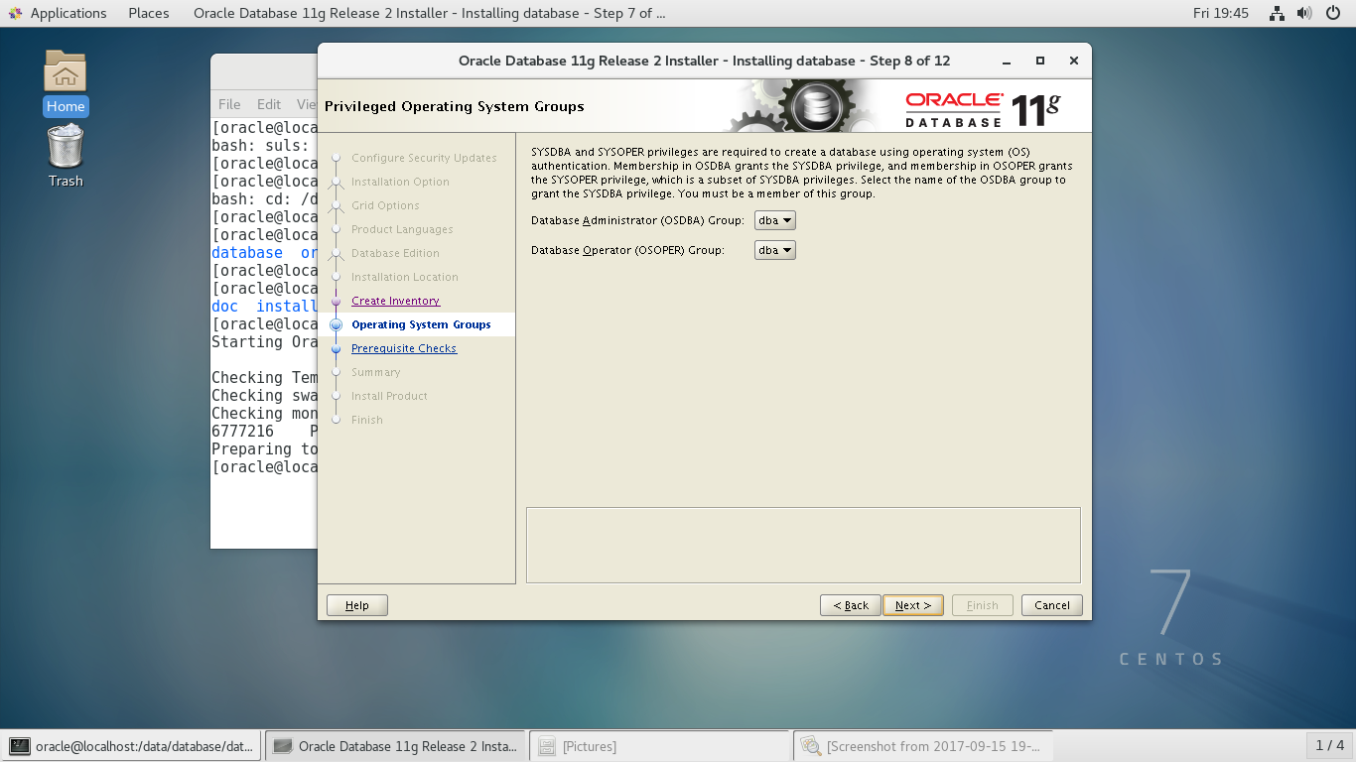The image size is (1356, 762).
Task: Click the Summary step
Action: pyautogui.click(x=376, y=372)
